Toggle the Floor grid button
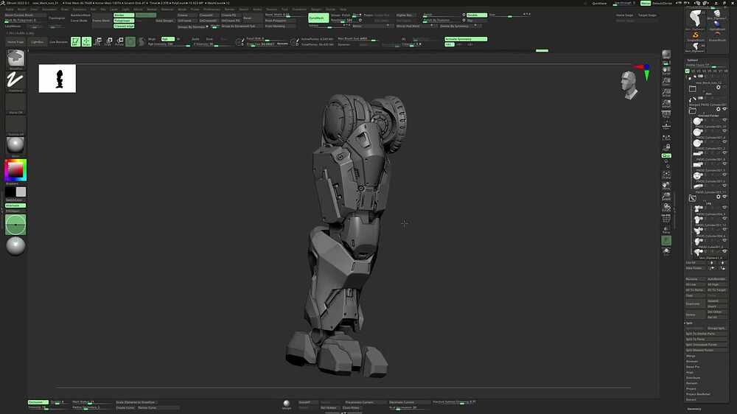 coord(666,125)
